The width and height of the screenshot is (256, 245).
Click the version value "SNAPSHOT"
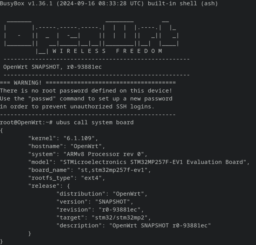112,202
